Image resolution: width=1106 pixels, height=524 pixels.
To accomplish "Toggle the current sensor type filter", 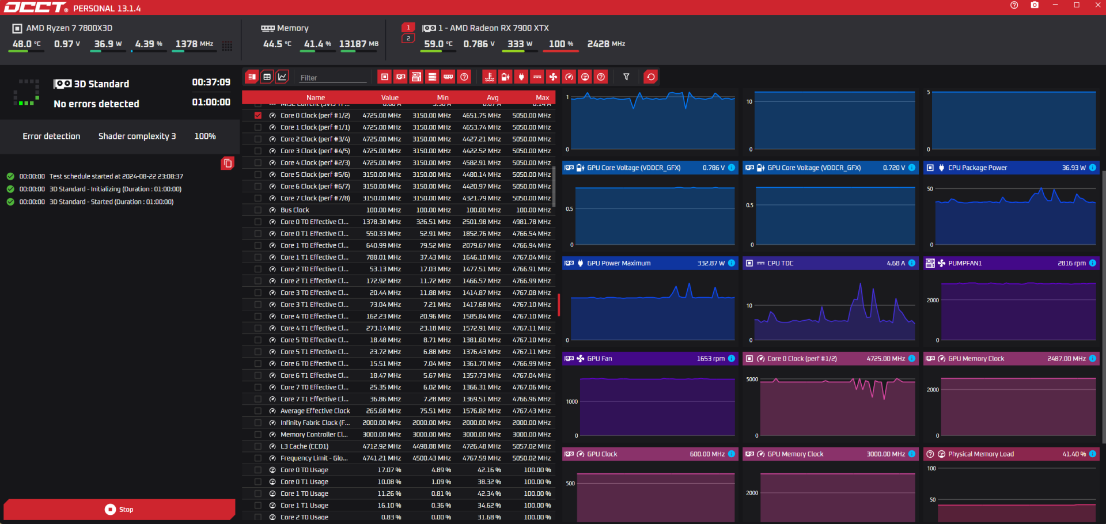I will tap(537, 77).
